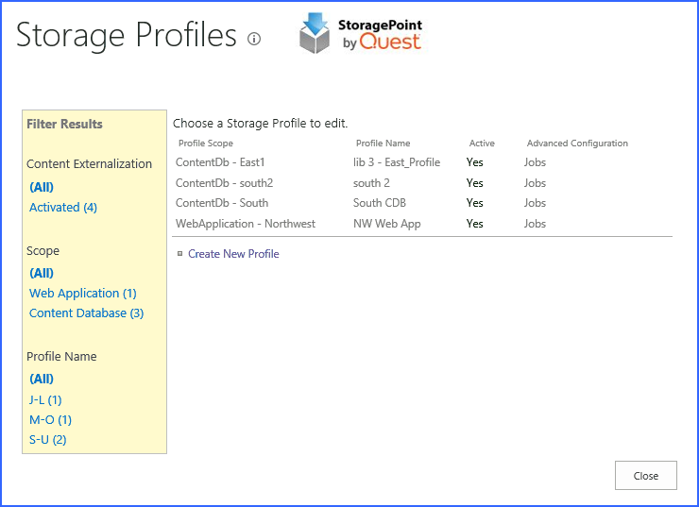This screenshot has width=699, height=507.
Task: Open the NW Web App profile
Action: [386, 224]
